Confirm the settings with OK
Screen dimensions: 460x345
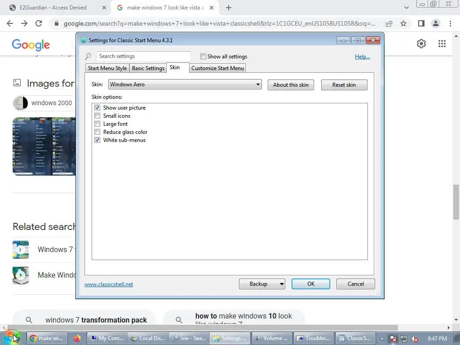click(x=311, y=284)
